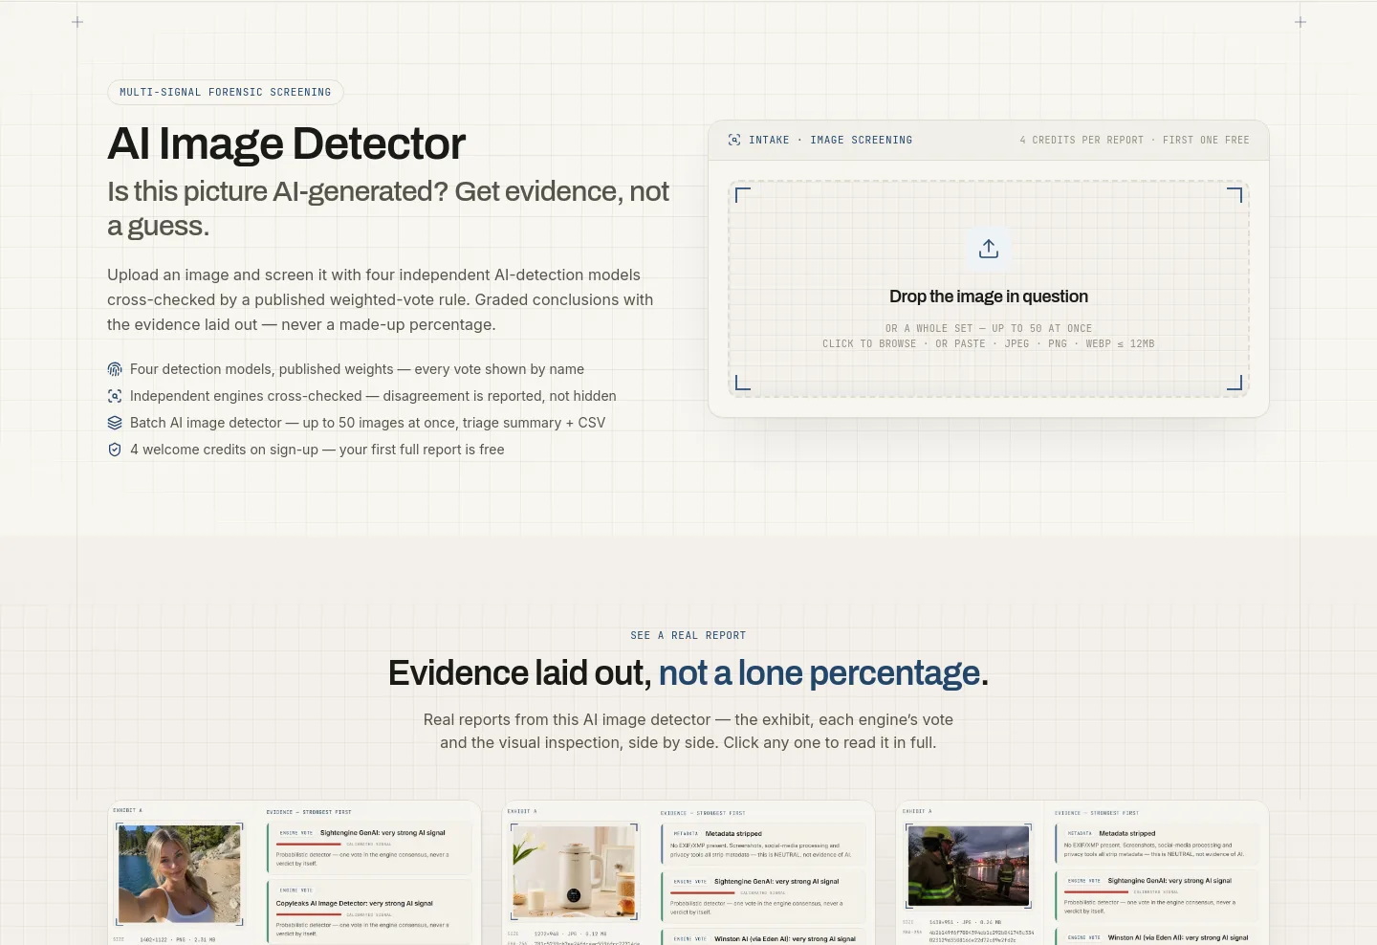This screenshot has height=945, width=1377.
Task: Open the white blender appliance report thumbnail
Action: coord(574,871)
